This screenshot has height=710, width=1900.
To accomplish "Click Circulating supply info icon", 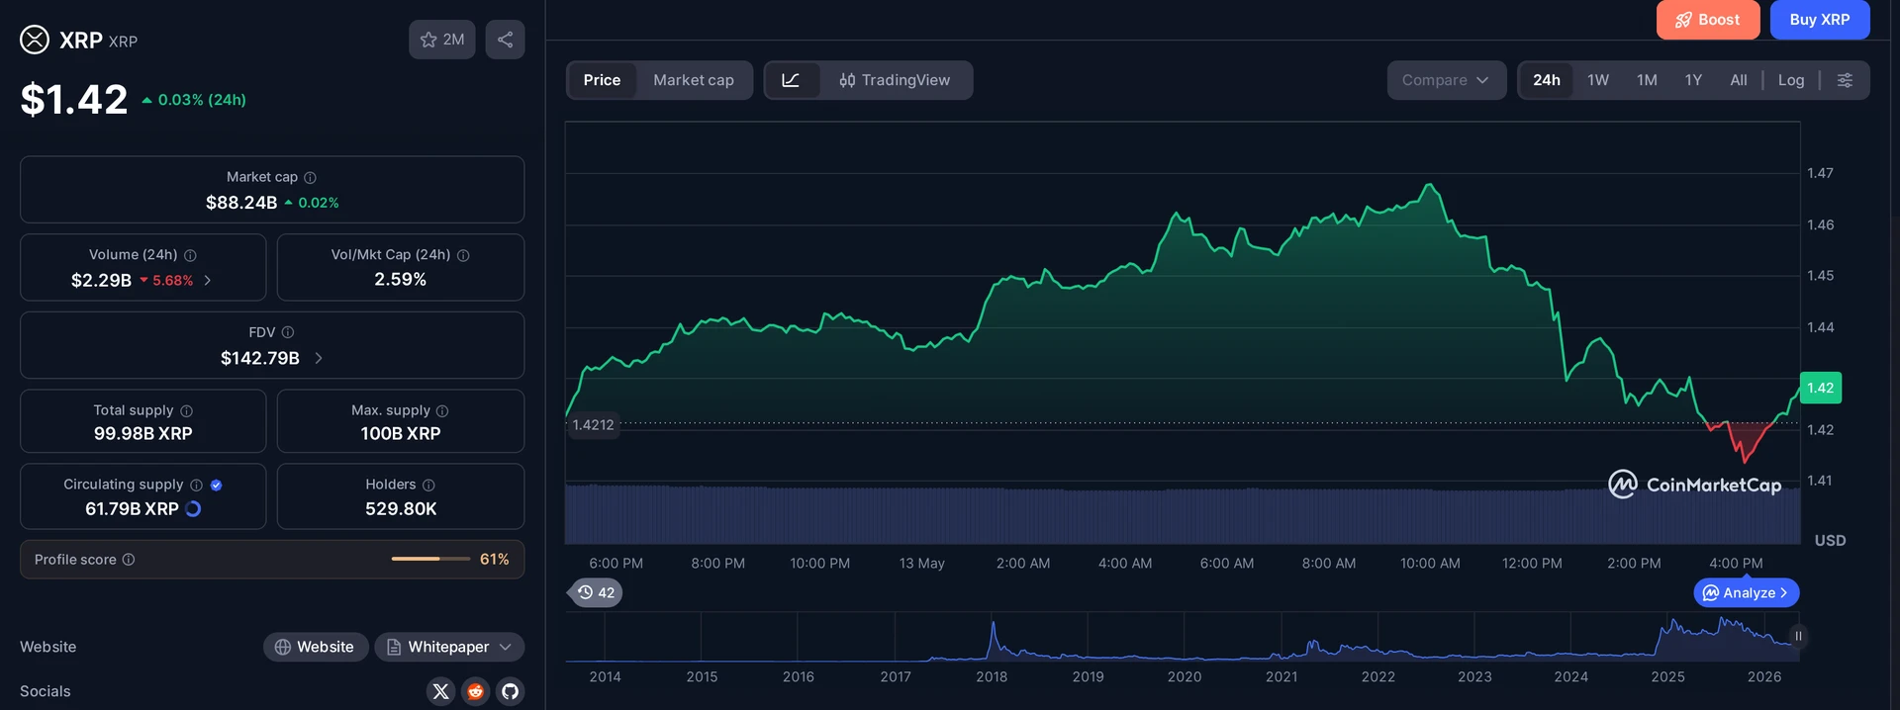I will pyautogui.click(x=196, y=485).
